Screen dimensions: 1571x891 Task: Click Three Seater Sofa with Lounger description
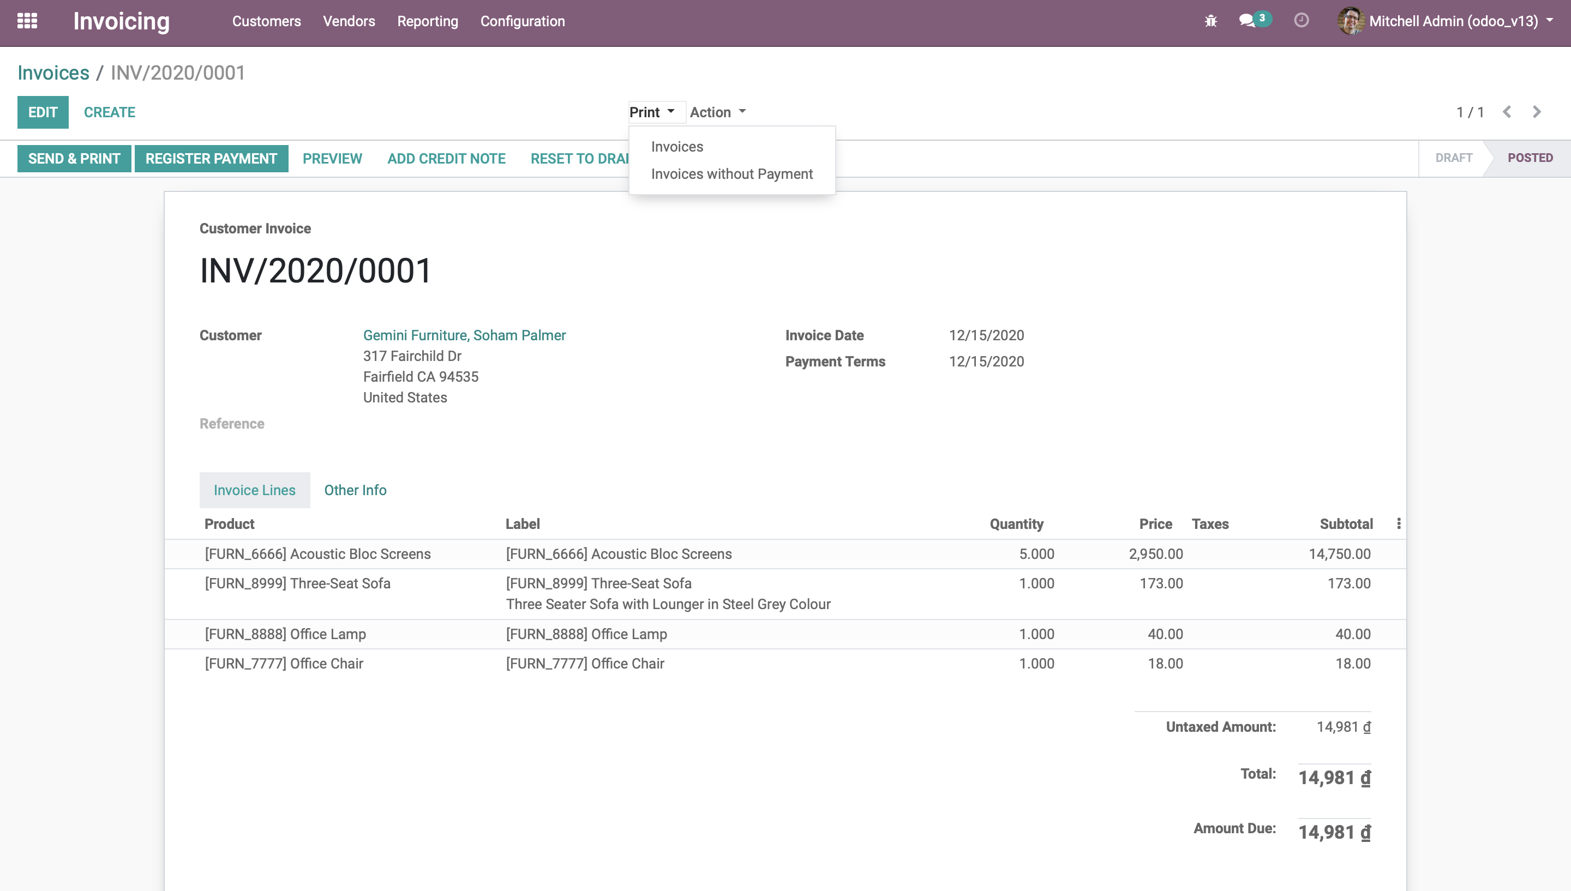point(668,604)
